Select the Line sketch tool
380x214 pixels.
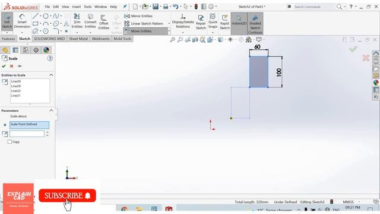pos(36,16)
